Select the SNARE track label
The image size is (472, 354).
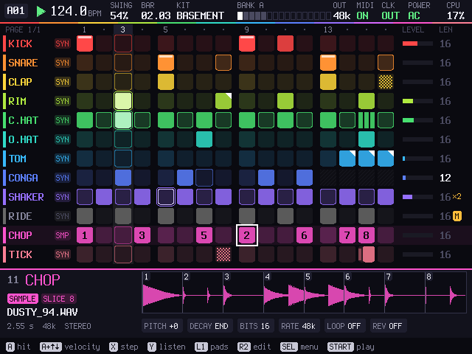click(x=23, y=63)
